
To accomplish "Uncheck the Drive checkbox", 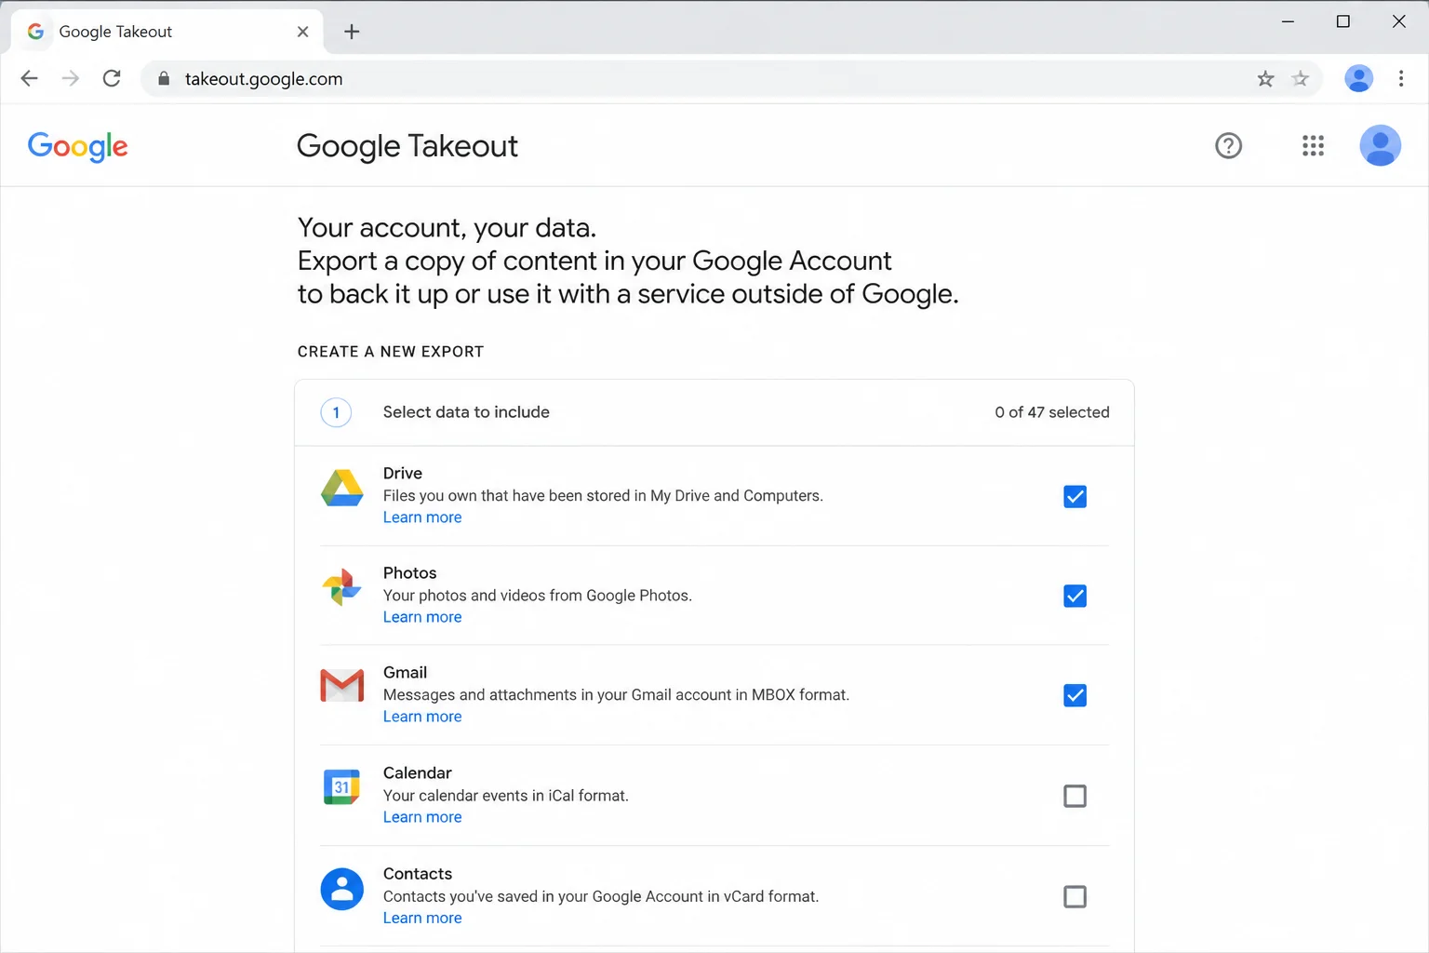I will point(1075,496).
